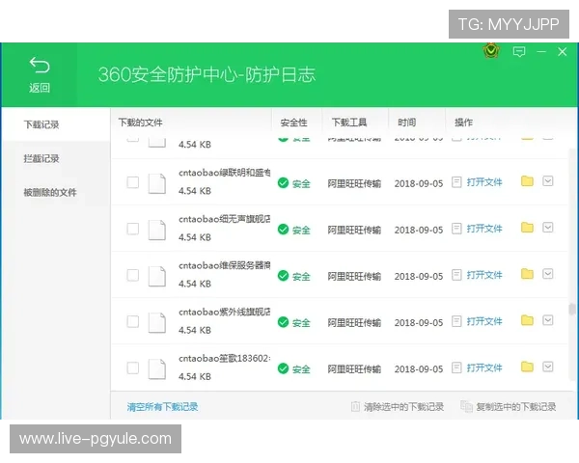This screenshot has height=463, width=579.
Task: Expand more options for cntaobao紫外线旗舰店 row
Action: 548,320
